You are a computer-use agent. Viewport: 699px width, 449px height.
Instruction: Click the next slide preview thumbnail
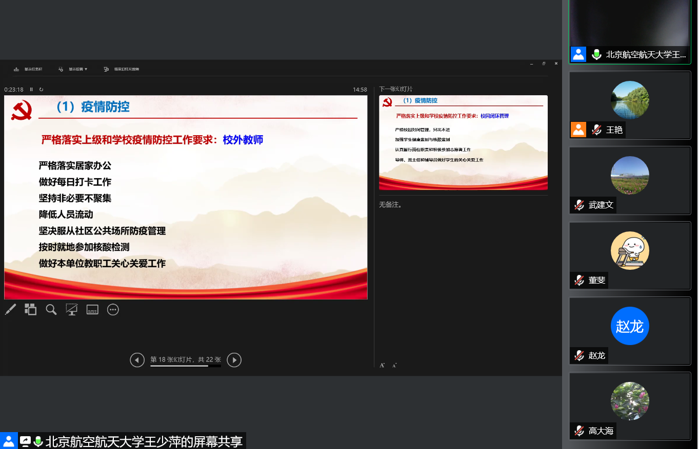coord(463,142)
